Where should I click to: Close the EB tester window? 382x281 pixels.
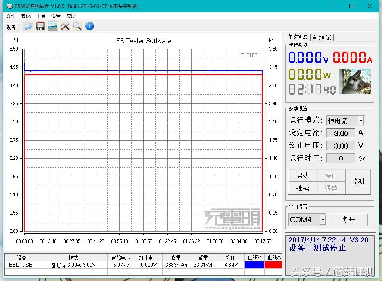pos(370,6)
